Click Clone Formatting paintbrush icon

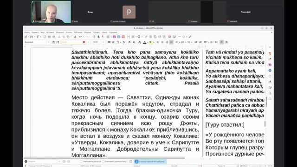click(75, 37)
